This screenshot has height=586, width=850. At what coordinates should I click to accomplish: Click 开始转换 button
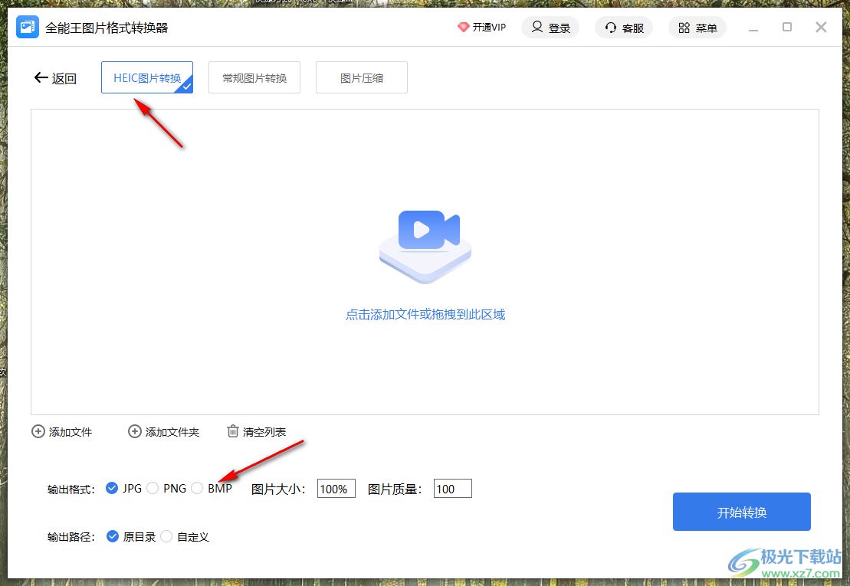[x=742, y=512]
